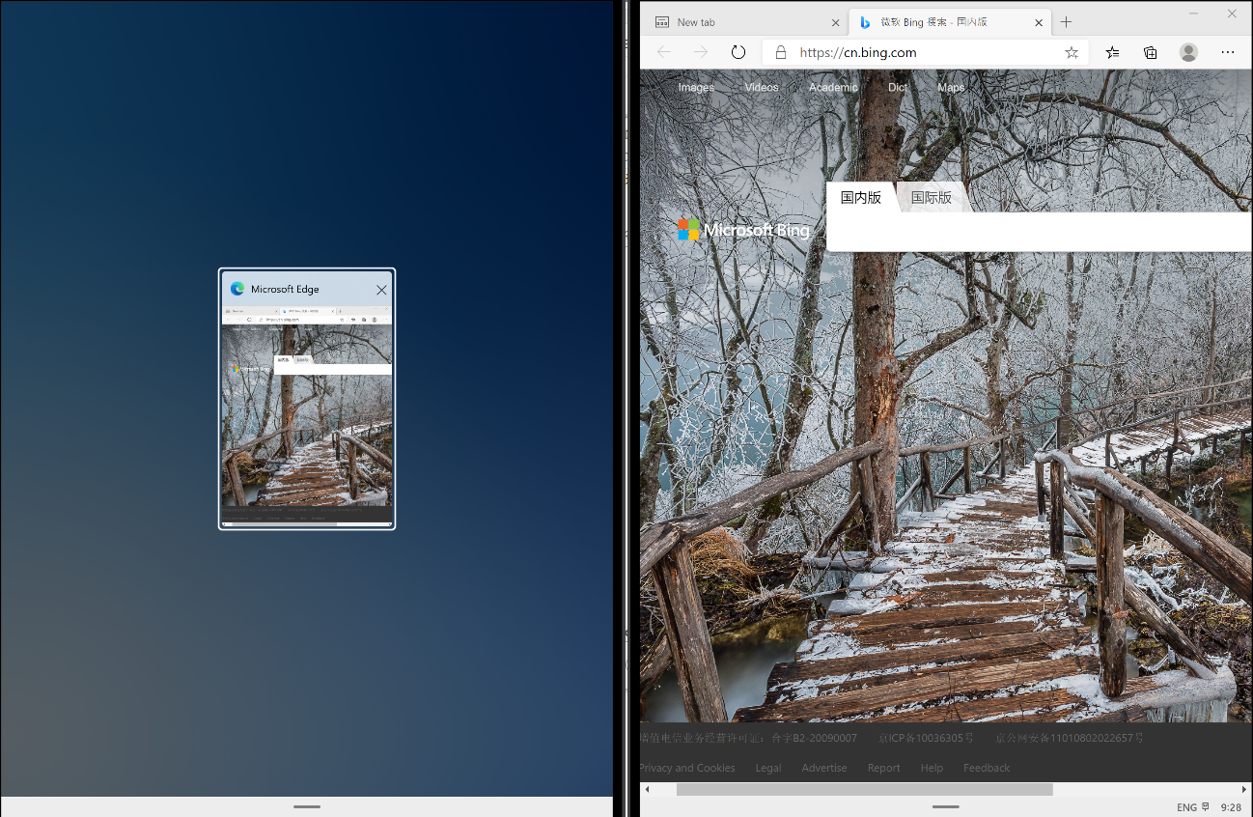Close the New tab tab
The image size is (1253, 817).
[x=835, y=22]
